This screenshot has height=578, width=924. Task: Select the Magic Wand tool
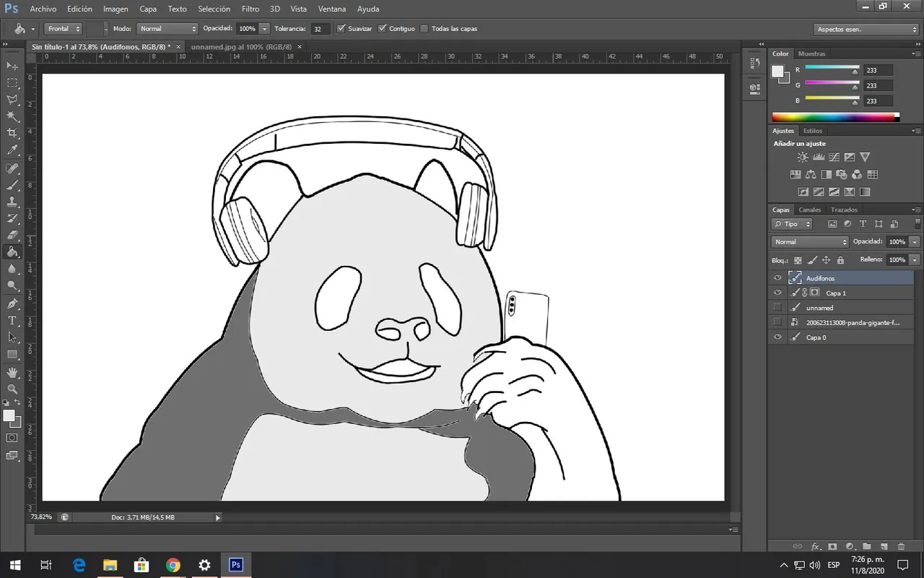12,116
